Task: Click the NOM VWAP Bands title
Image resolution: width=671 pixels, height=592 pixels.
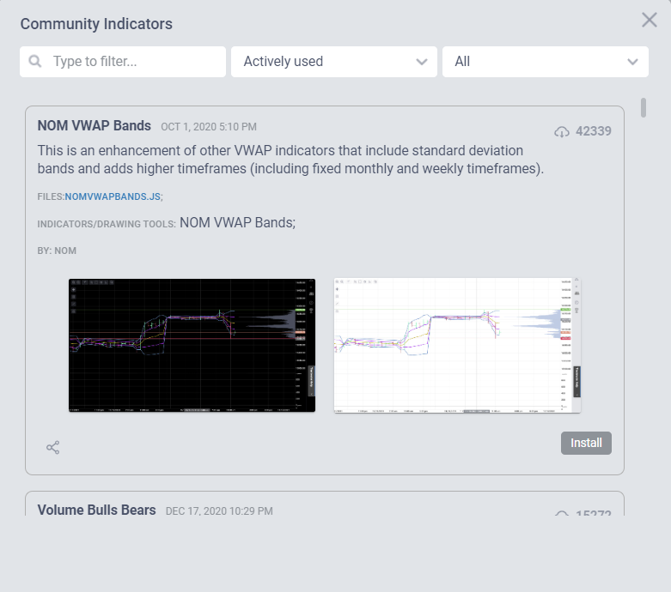Action: [95, 125]
